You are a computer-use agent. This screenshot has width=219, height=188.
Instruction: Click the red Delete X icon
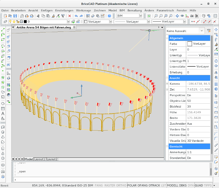click(x=70, y=16)
